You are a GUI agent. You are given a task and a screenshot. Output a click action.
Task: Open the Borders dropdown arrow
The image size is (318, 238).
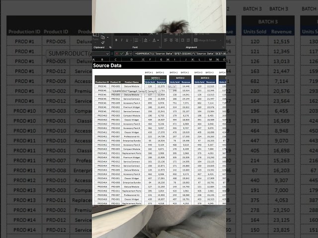tap(140, 40)
